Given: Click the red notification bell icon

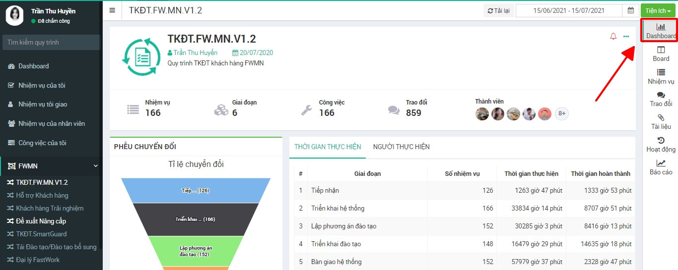Looking at the screenshot, I should tap(613, 36).
